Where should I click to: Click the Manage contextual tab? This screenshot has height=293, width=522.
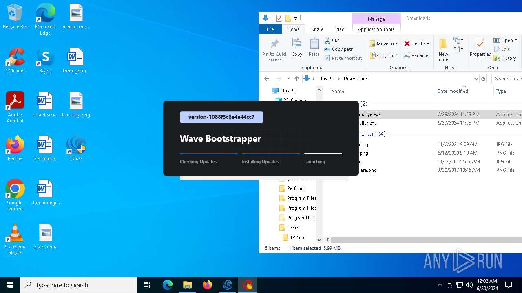click(376, 19)
